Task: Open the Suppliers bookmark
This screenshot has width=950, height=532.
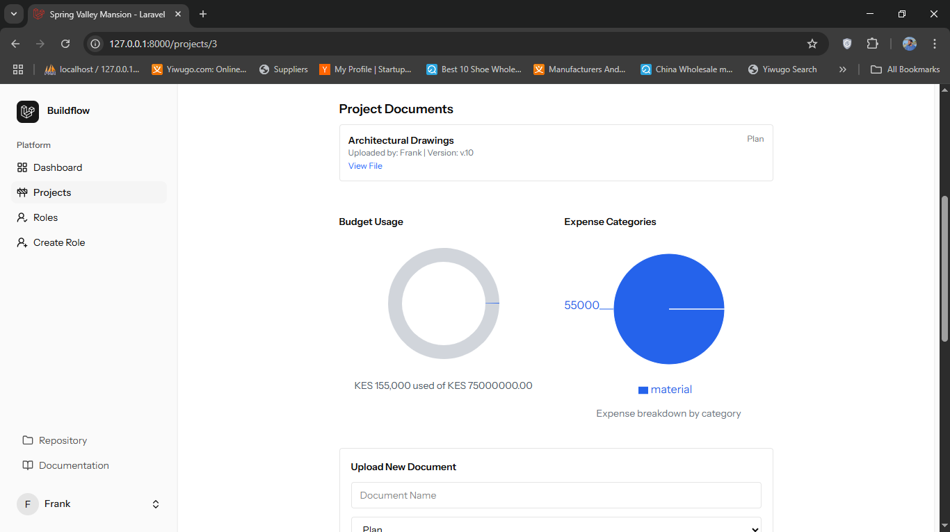Action: click(283, 69)
